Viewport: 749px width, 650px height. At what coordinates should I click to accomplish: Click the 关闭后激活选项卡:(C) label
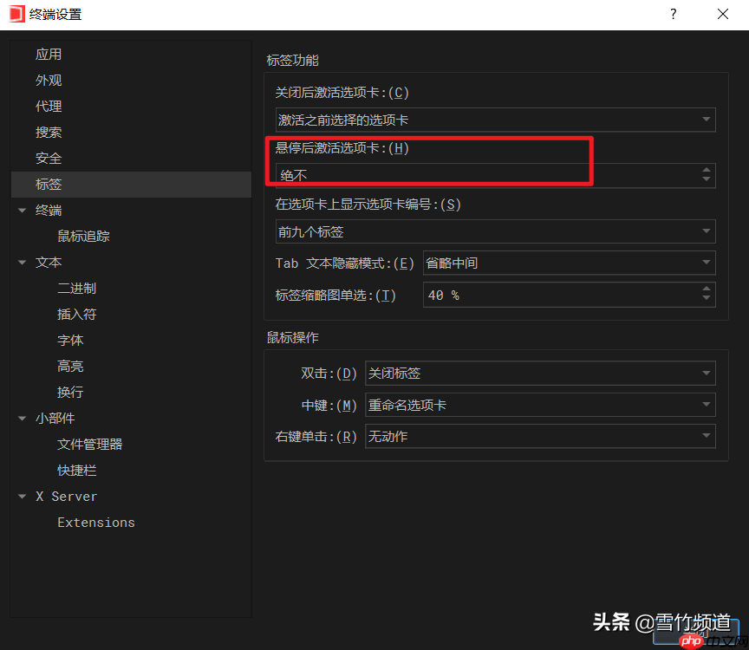(x=342, y=92)
